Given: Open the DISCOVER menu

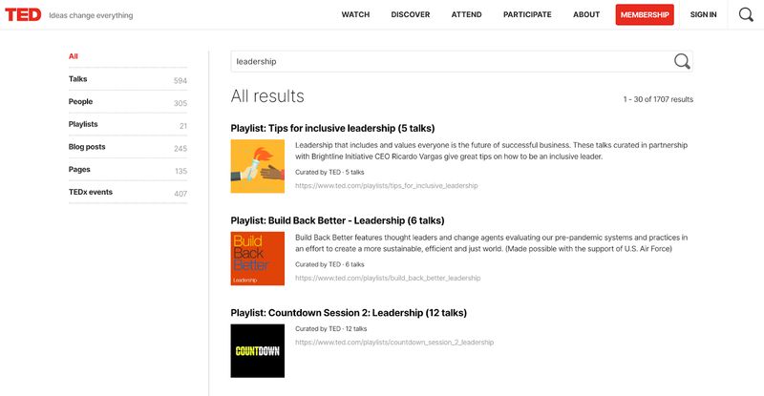Looking at the screenshot, I should click(411, 15).
